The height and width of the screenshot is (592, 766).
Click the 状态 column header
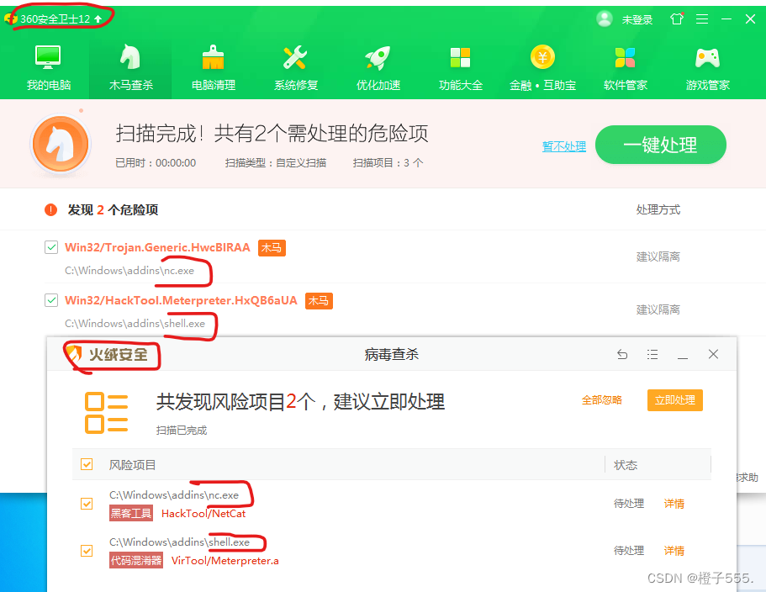click(626, 465)
